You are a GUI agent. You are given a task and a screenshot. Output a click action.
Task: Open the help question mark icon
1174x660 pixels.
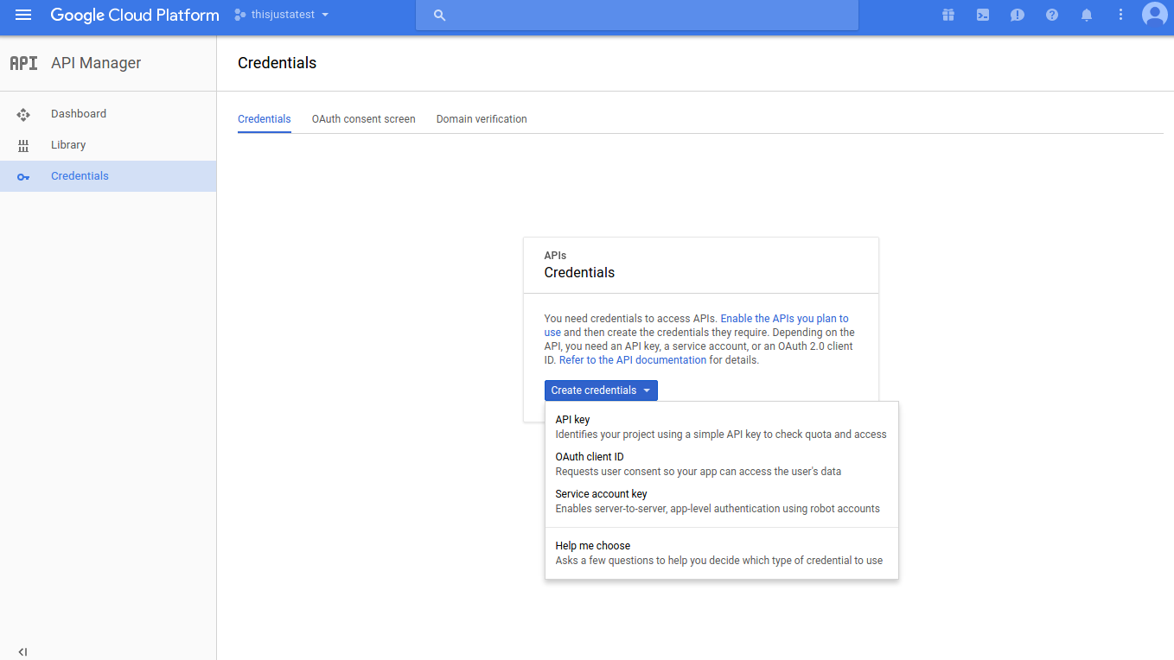coord(1052,15)
